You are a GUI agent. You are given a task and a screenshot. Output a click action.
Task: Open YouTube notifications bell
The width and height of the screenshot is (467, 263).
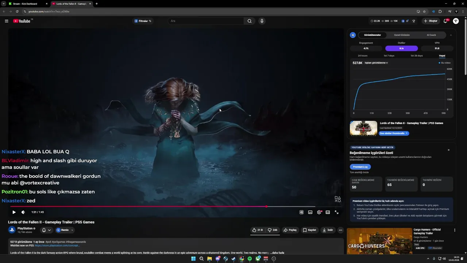[445, 21]
